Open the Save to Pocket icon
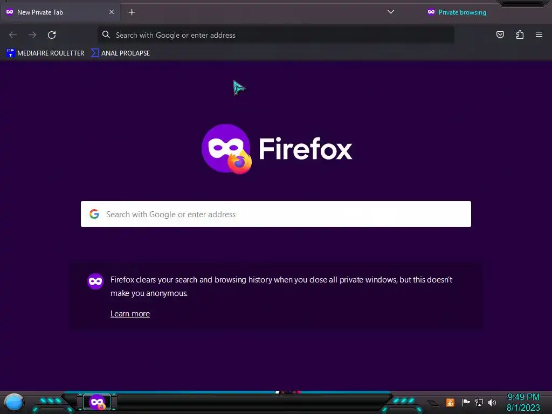This screenshot has height=414, width=552. tap(500, 34)
